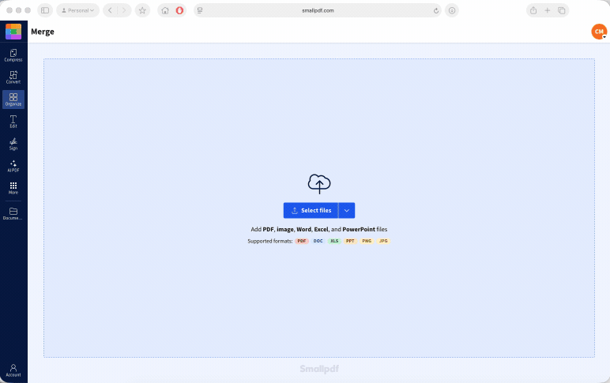Screen dimensions: 610x383
Task: Open the CM user avatar menu
Action: coord(599,32)
